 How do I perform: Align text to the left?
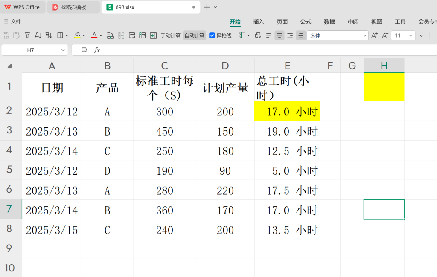[x=269, y=35]
